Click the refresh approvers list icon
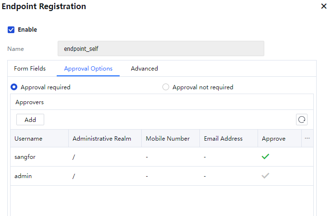The image size is (333, 216). click(x=302, y=120)
